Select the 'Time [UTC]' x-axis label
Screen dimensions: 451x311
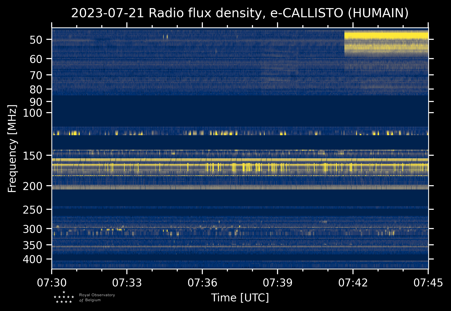(240, 298)
